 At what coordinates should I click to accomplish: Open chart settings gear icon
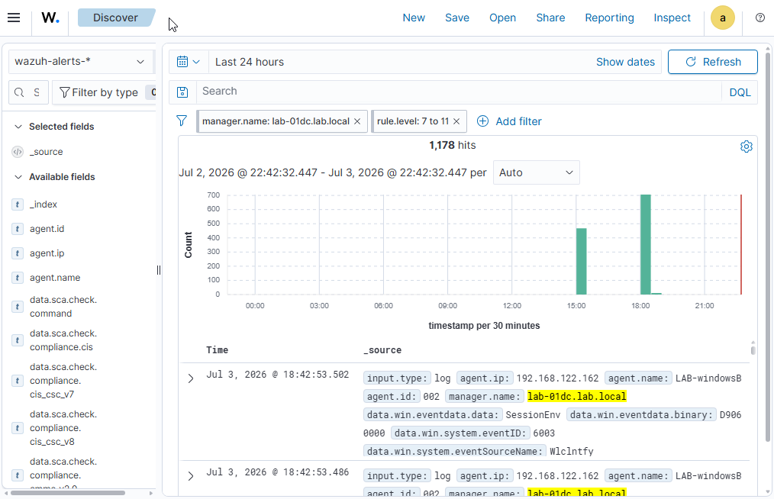click(746, 146)
